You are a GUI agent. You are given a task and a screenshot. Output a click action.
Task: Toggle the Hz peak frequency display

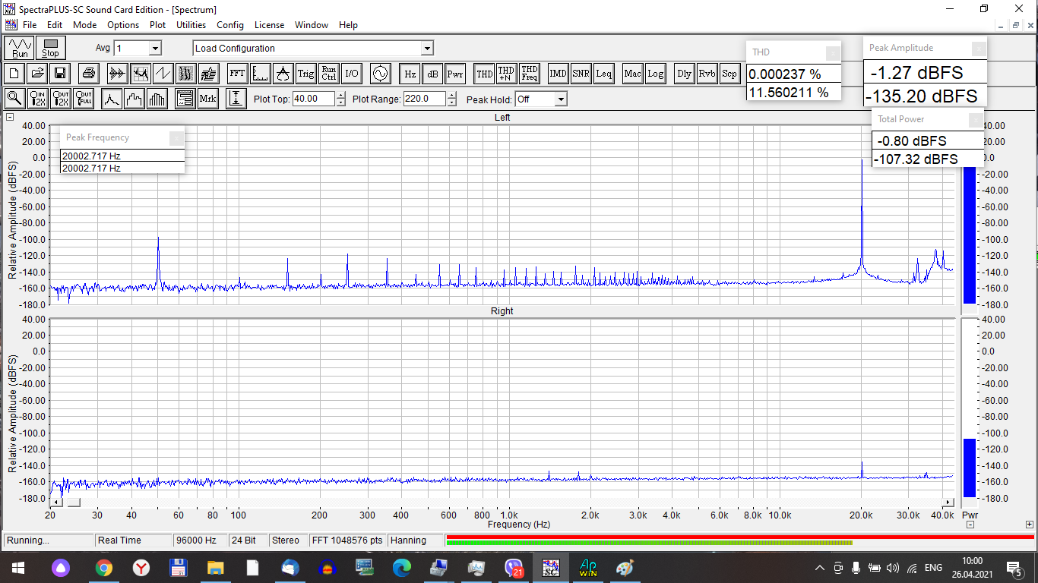pyautogui.click(x=410, y=74)
